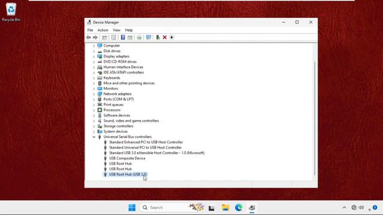Screen dimensions: 383x215
Task: Expand the Keyboards node chevron
Action: click(94, 78)
